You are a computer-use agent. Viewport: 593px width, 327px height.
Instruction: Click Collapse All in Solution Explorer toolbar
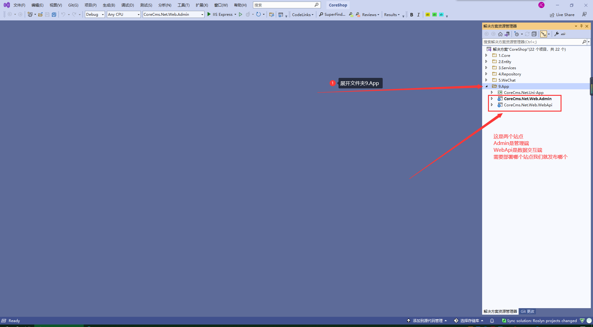[534, 34]
